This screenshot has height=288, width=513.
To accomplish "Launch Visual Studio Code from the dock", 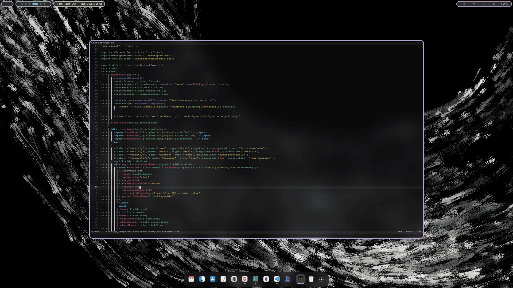I will pyautogui.click(x=277, y=279).
